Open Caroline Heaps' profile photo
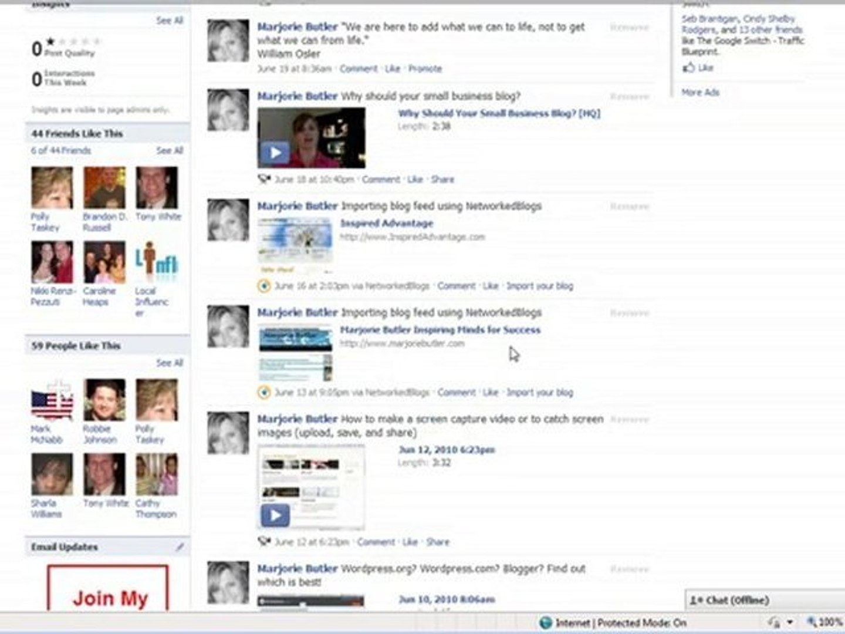The width and height of the screenshot is (845, 634). point(104,262)
